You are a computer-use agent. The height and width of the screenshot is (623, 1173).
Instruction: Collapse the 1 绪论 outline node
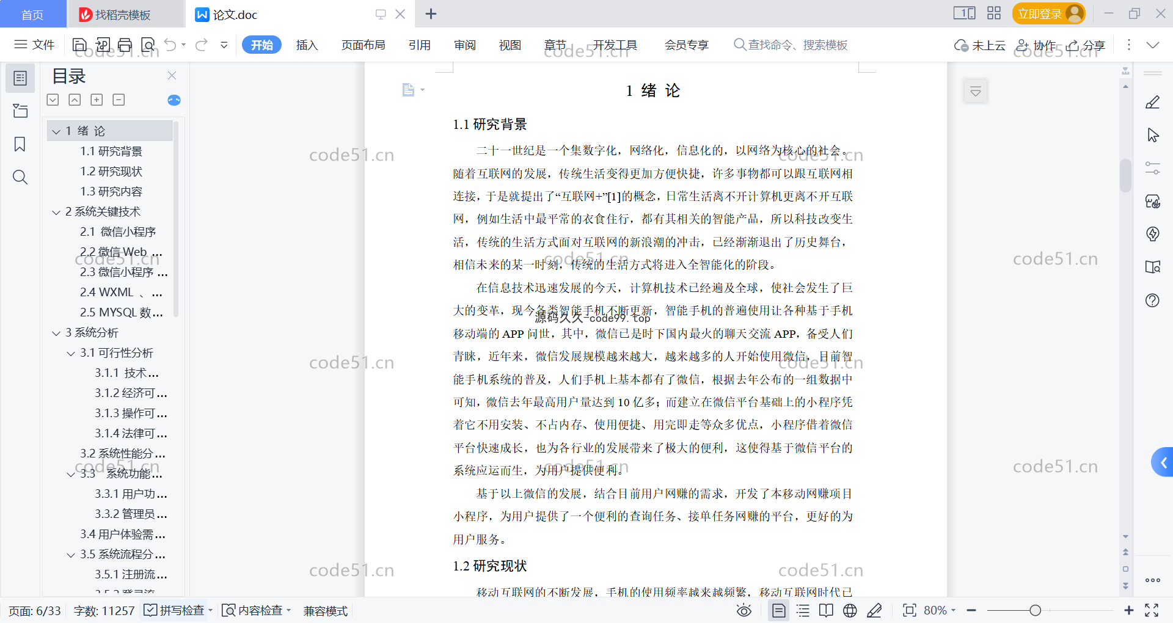[x=56, y=131]
